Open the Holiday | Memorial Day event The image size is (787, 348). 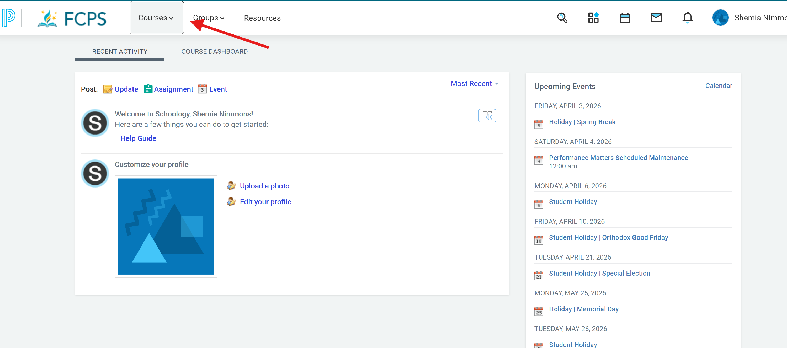tap(583, 309)
